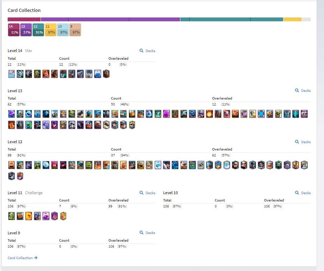
Task: Select the Fire Spirit card in Level 12
Action: 12,165
